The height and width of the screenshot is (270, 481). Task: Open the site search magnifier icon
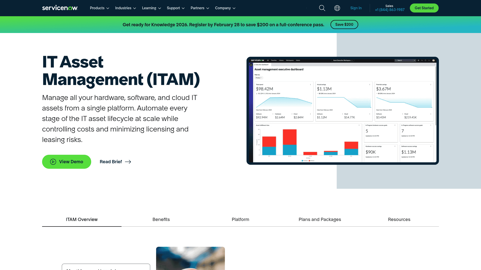(322, 8)
